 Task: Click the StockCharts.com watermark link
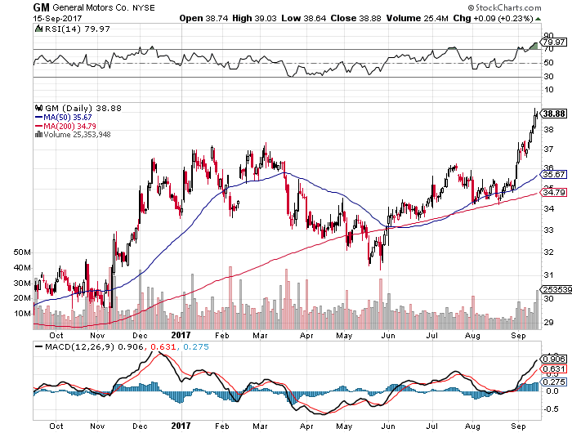point(505,7)
